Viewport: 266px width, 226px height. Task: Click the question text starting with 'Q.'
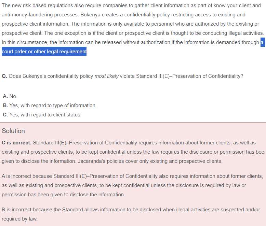pos(122,76)
